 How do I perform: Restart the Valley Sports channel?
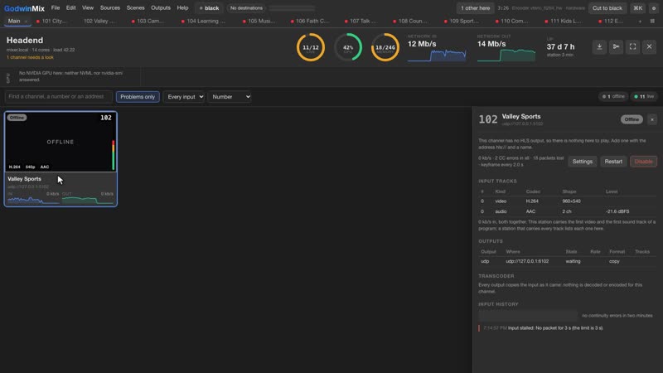click(613, 162)
